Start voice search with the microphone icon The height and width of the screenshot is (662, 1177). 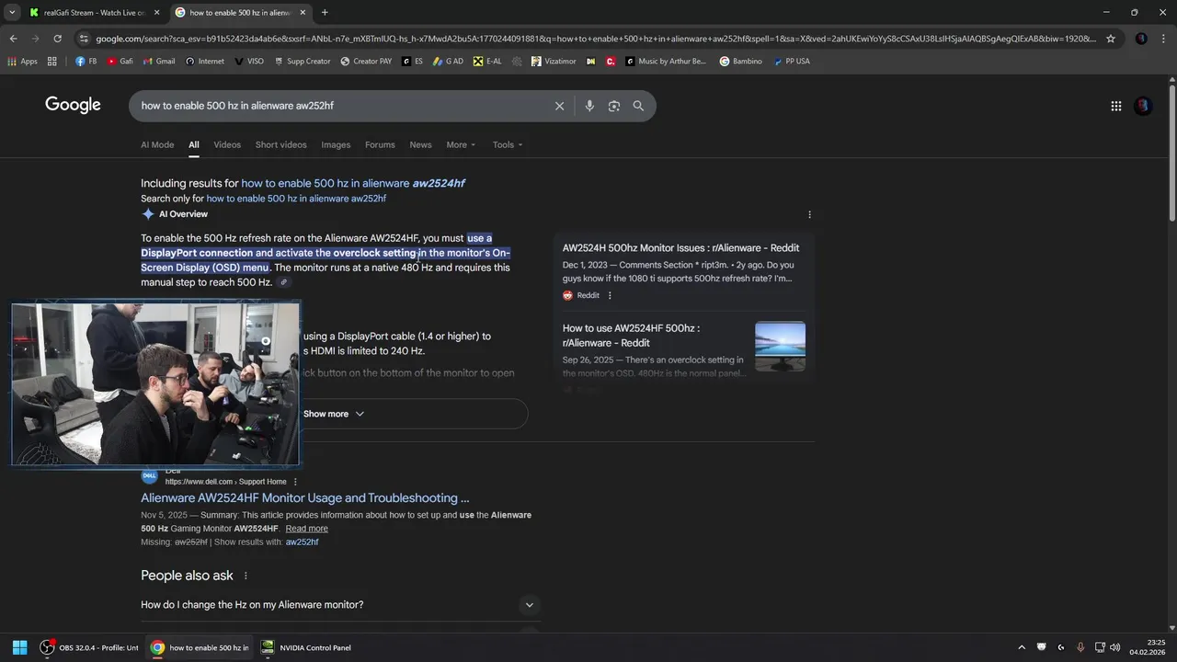(x=589, y=106)
